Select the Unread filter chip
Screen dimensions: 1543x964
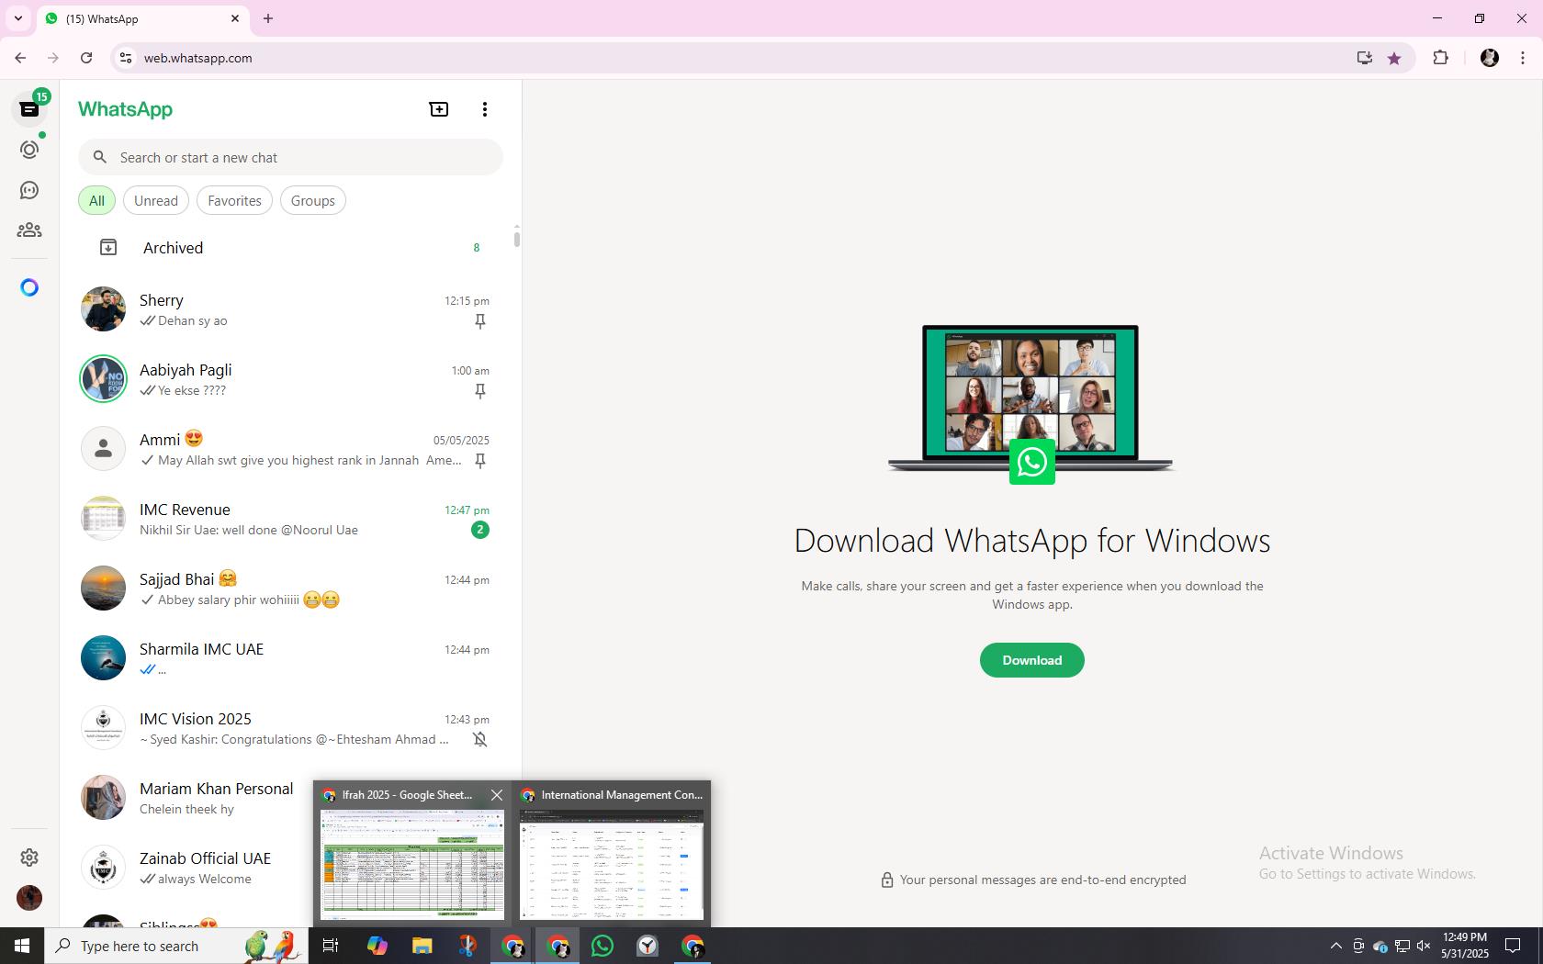pos(156,201)
